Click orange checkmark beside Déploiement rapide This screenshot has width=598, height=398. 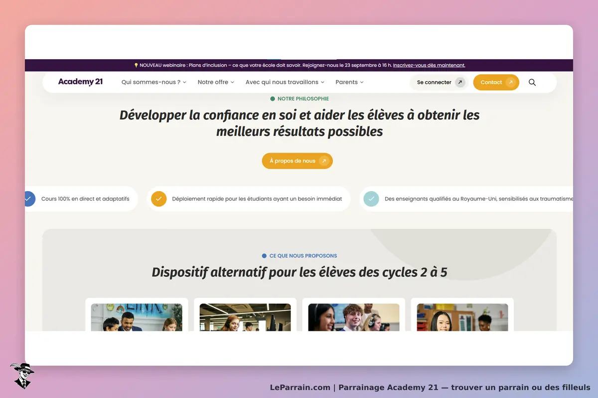(158, 199)
